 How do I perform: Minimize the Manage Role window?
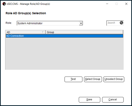click(107, 4)
